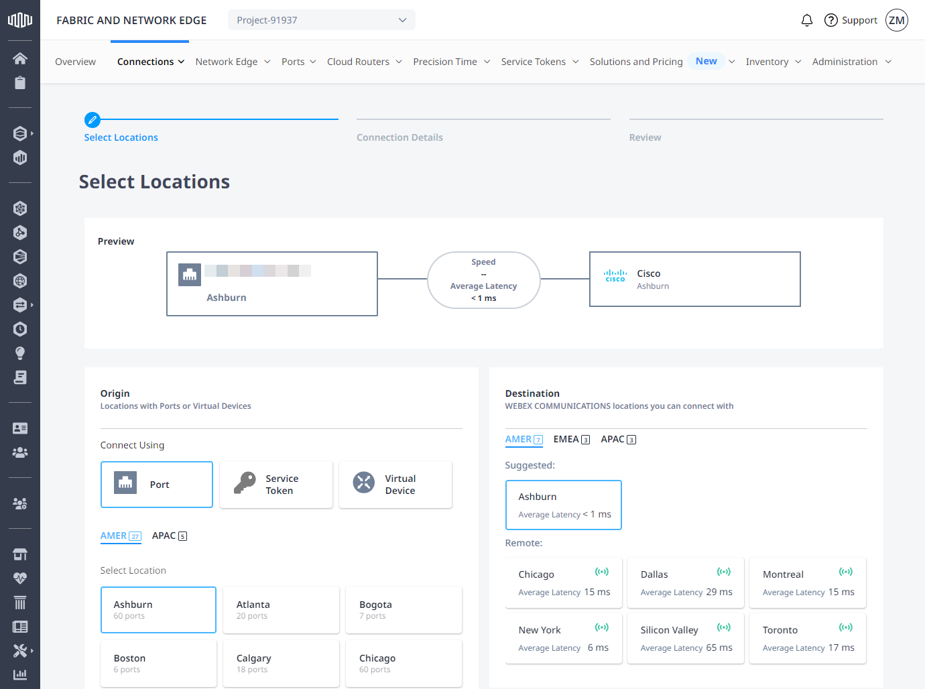Expand the Cloud Routers menu
Screen dimensions: 925x689
(365, 62)
